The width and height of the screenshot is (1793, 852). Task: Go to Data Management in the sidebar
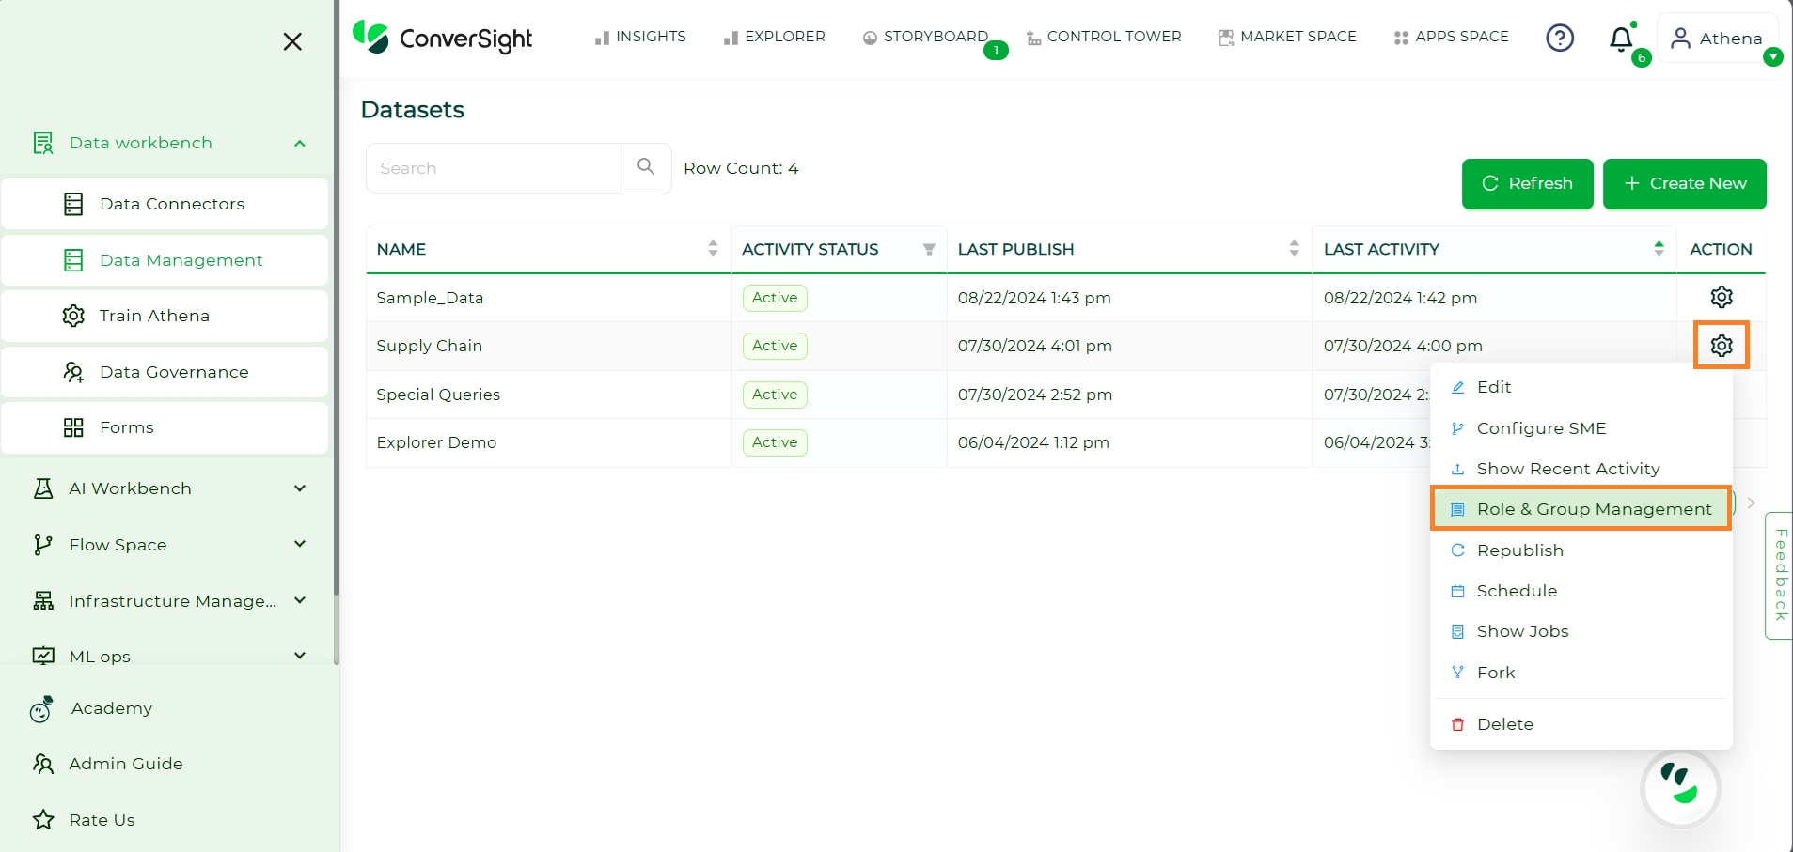coord(165,260)
